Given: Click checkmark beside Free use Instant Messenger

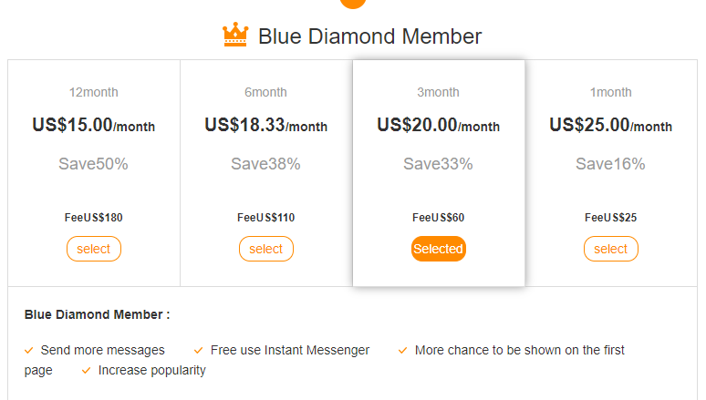Looking at the screenshot, I should click(198, 350).
